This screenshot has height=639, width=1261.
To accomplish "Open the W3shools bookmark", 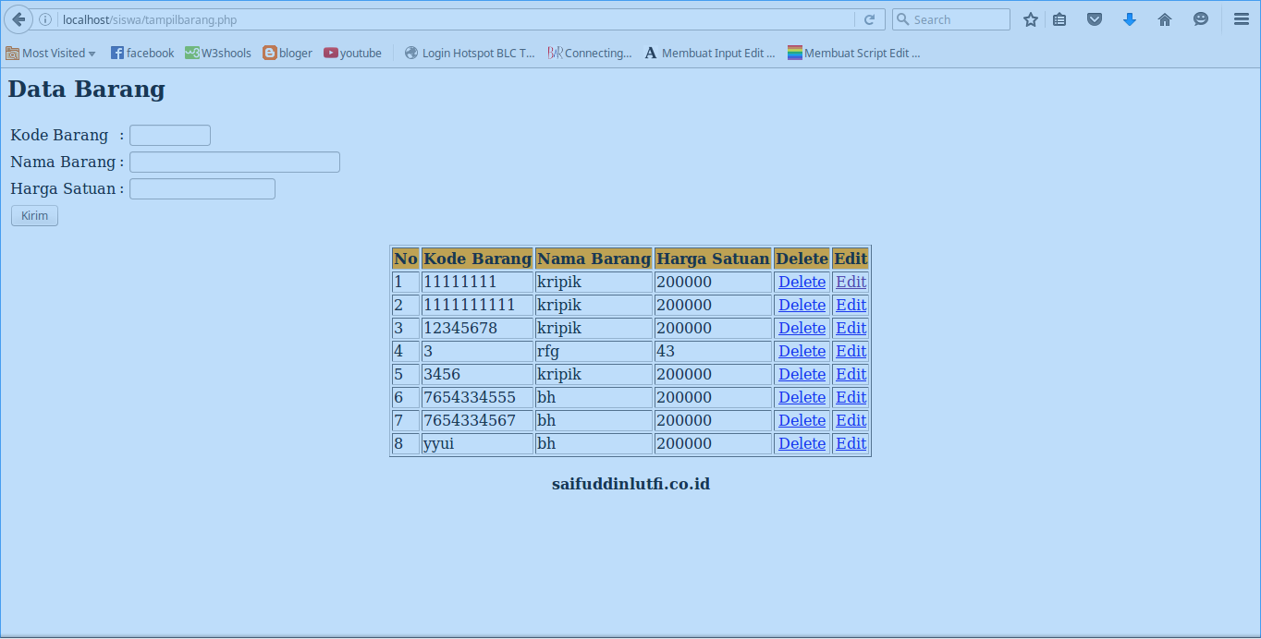I will [218, 53].
